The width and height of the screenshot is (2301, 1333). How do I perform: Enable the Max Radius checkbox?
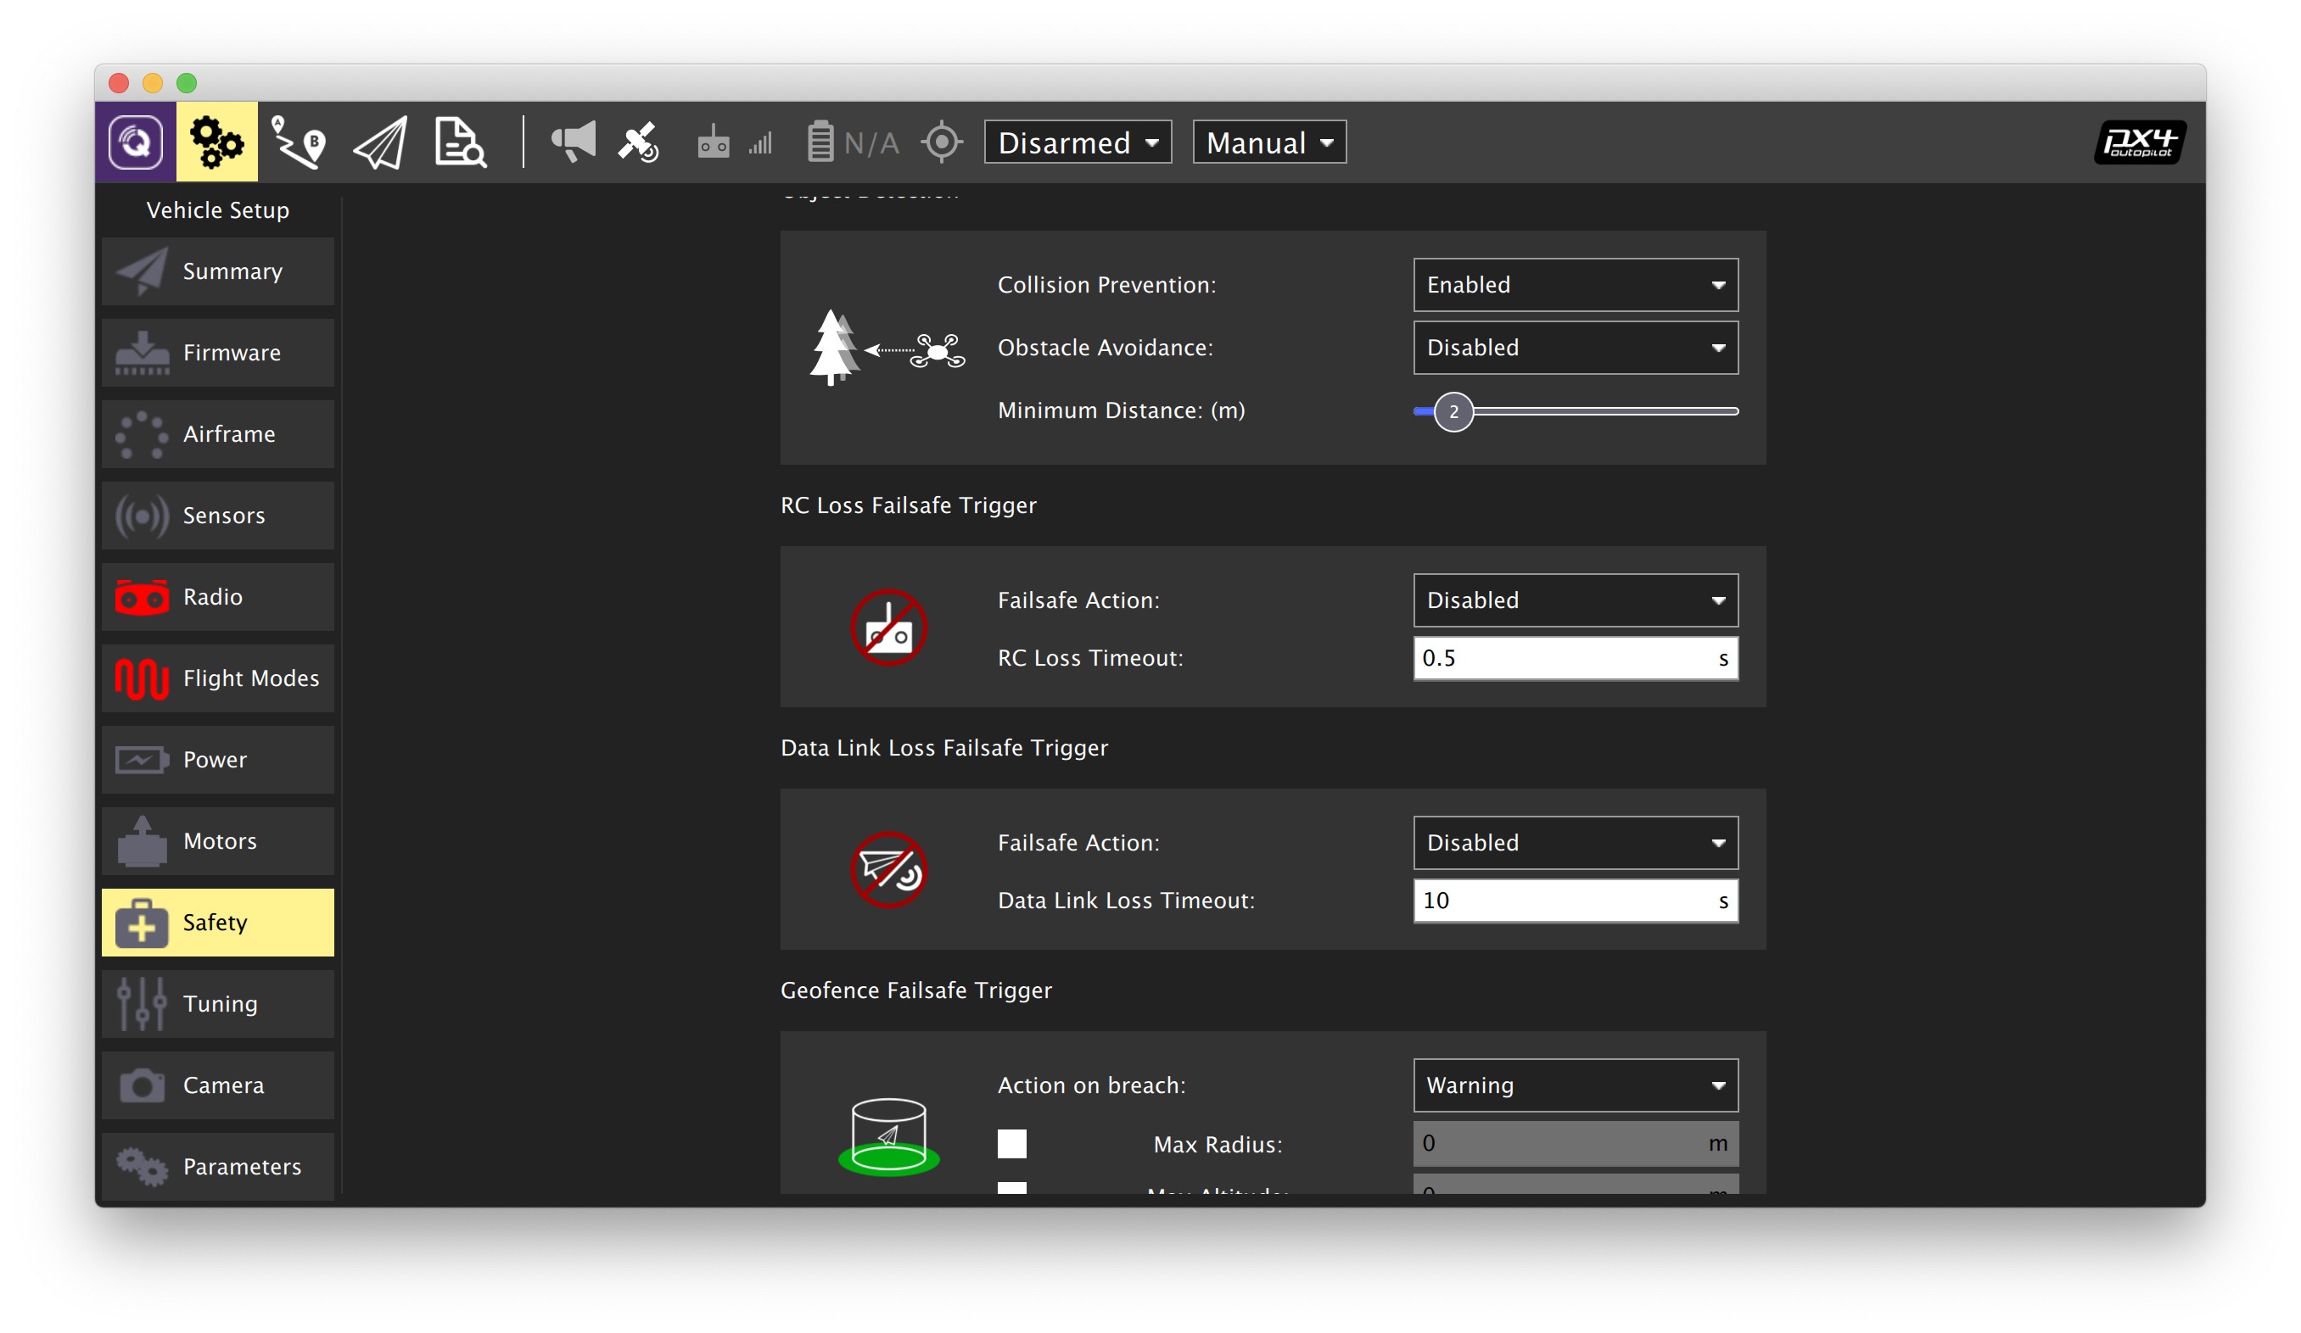1011,1143
